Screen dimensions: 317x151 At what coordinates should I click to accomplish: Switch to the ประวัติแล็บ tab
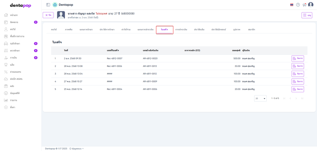pyautogui.click(x=200, y=30)
